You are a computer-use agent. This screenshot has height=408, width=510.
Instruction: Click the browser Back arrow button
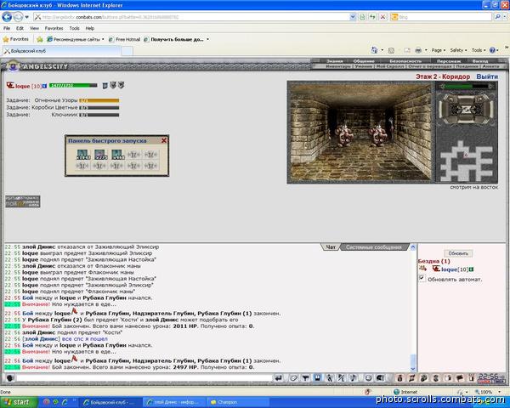pos(7,17)
